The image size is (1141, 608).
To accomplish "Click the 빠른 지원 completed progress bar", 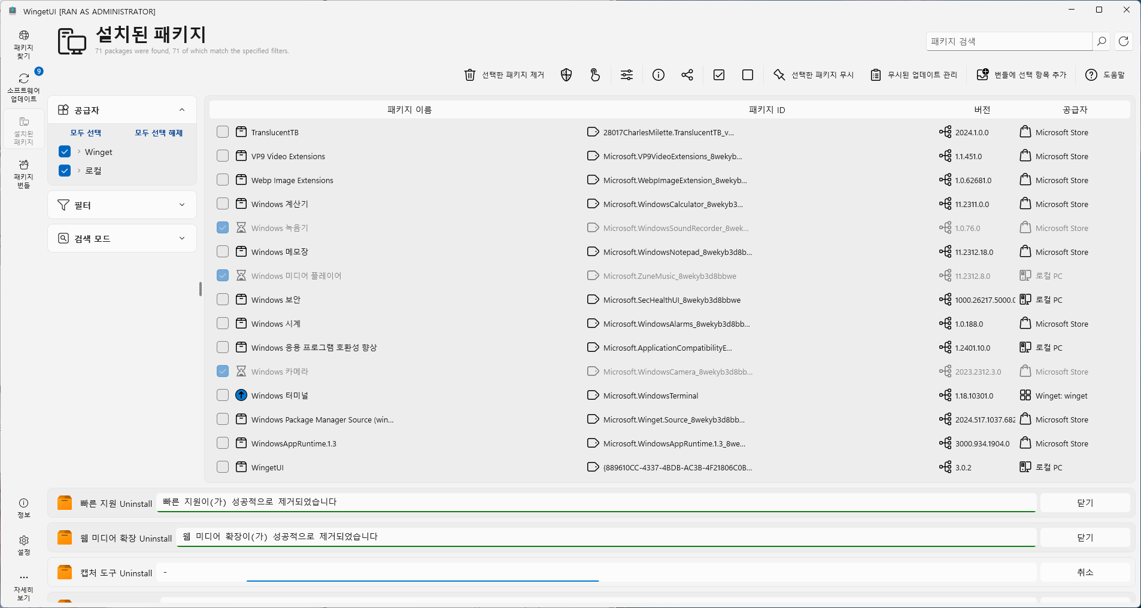I will click(596, 511).
